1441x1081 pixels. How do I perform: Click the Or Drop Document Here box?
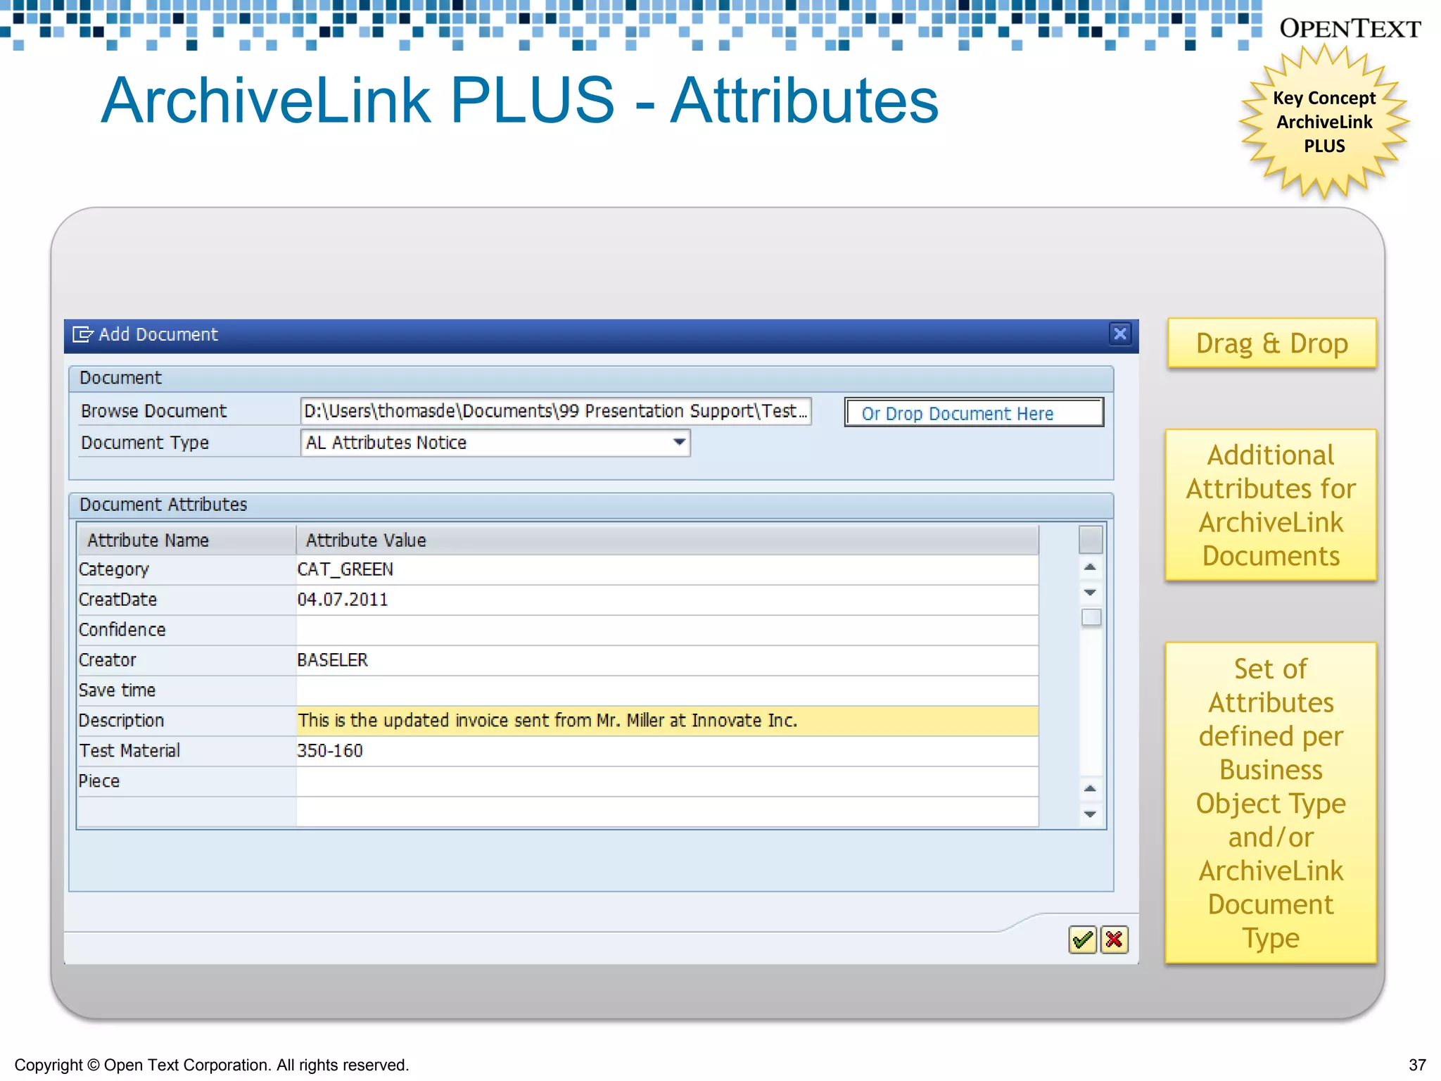(974, 413)
